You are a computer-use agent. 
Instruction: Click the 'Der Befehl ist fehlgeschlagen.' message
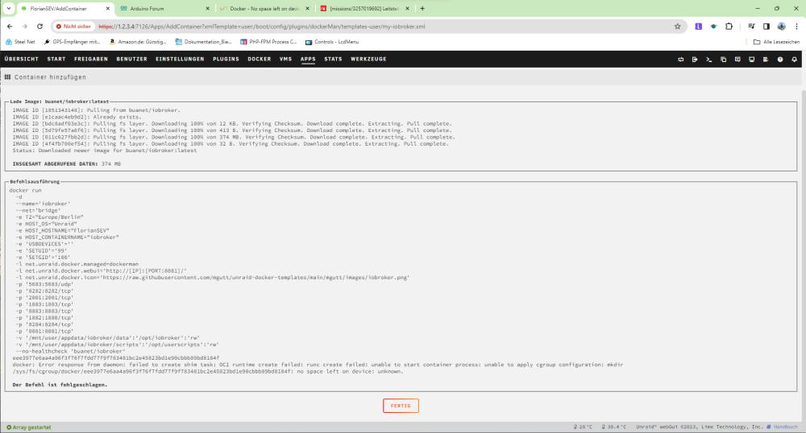60,385
